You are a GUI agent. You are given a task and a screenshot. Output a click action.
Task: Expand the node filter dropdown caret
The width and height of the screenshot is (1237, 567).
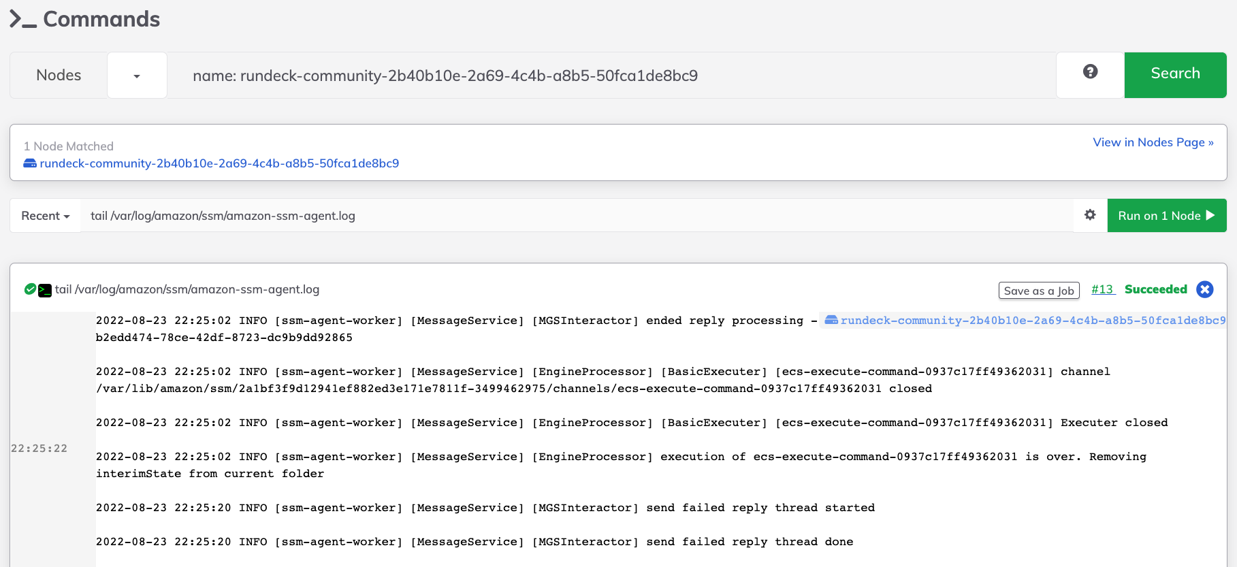(x=137, y=76)
